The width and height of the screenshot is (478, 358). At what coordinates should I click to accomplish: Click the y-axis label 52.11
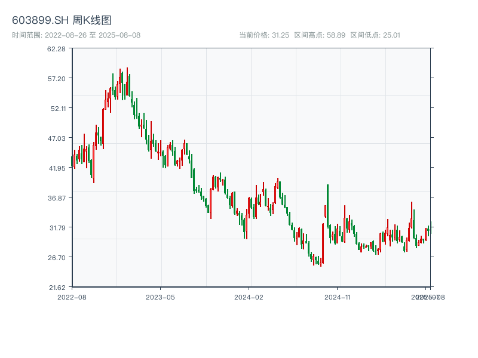(58, 109)
